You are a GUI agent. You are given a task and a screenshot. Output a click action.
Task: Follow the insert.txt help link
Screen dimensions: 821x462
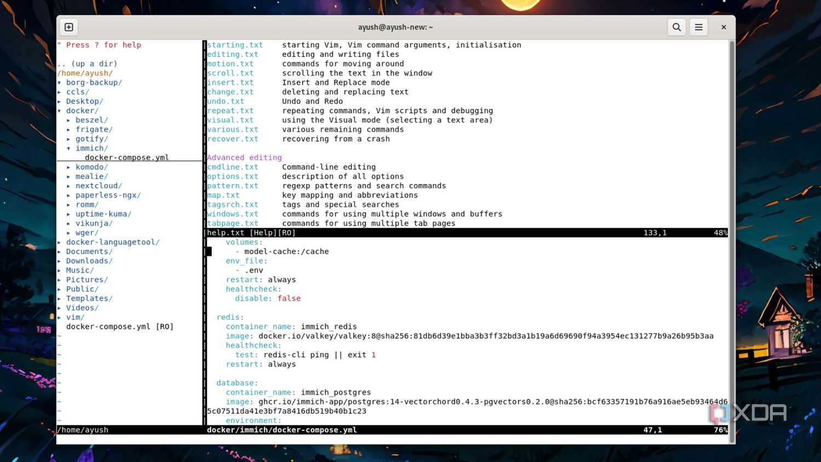(230, 83)
